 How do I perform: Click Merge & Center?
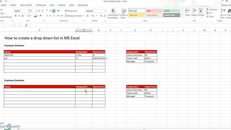pyautogui.click(x=74, y=16)
